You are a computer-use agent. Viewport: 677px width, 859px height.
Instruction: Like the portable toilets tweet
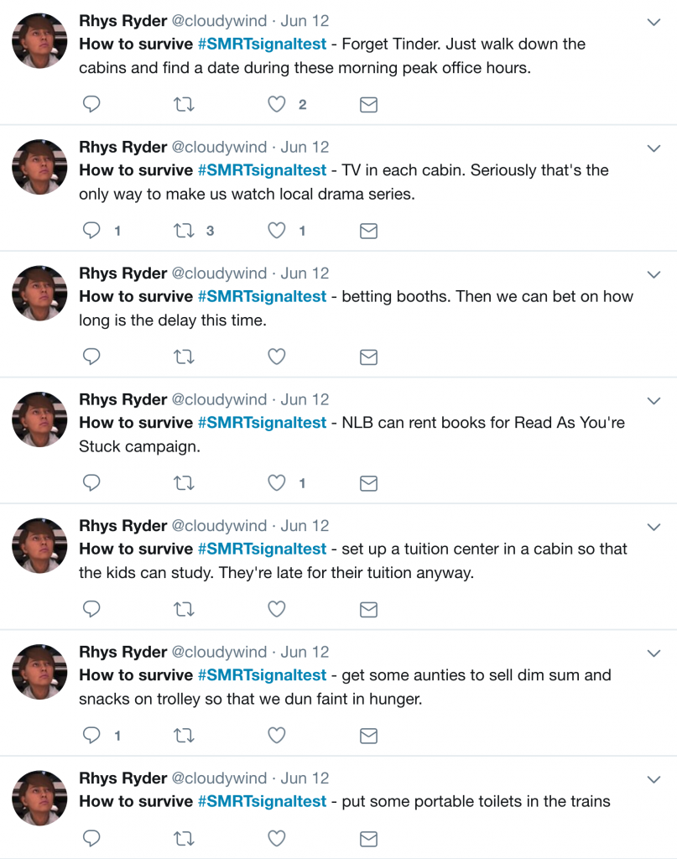[276, 838]
